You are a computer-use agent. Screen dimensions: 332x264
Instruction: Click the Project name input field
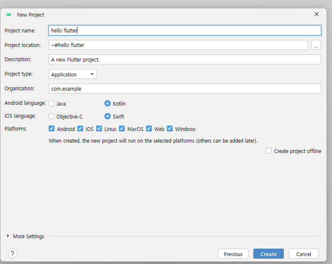(185, 30)
